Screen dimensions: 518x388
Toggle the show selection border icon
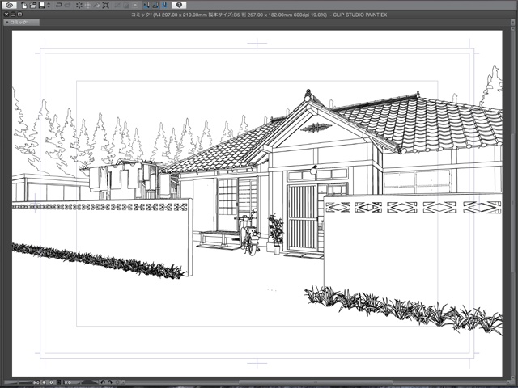tap(135, 6)
